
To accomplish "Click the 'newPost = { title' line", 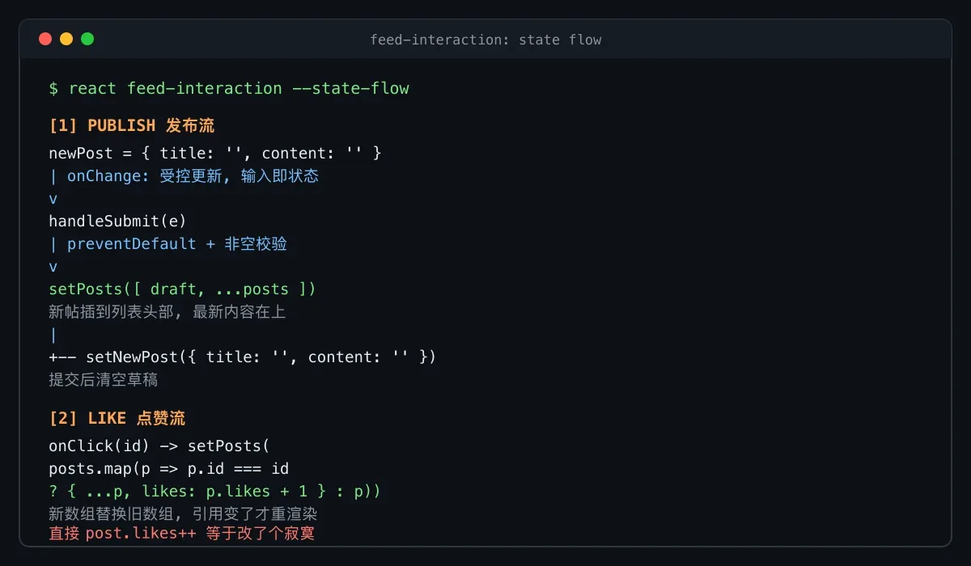I will point(214,153).
